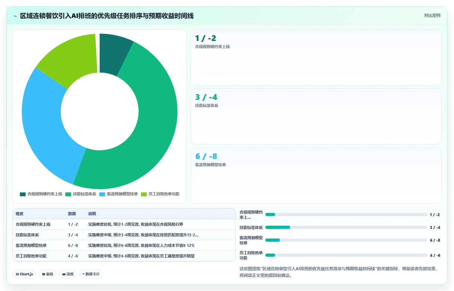Screen dimensions: 454x291
Task: Click the 技能标签体系 progress bar
Action: click(346, 227)
